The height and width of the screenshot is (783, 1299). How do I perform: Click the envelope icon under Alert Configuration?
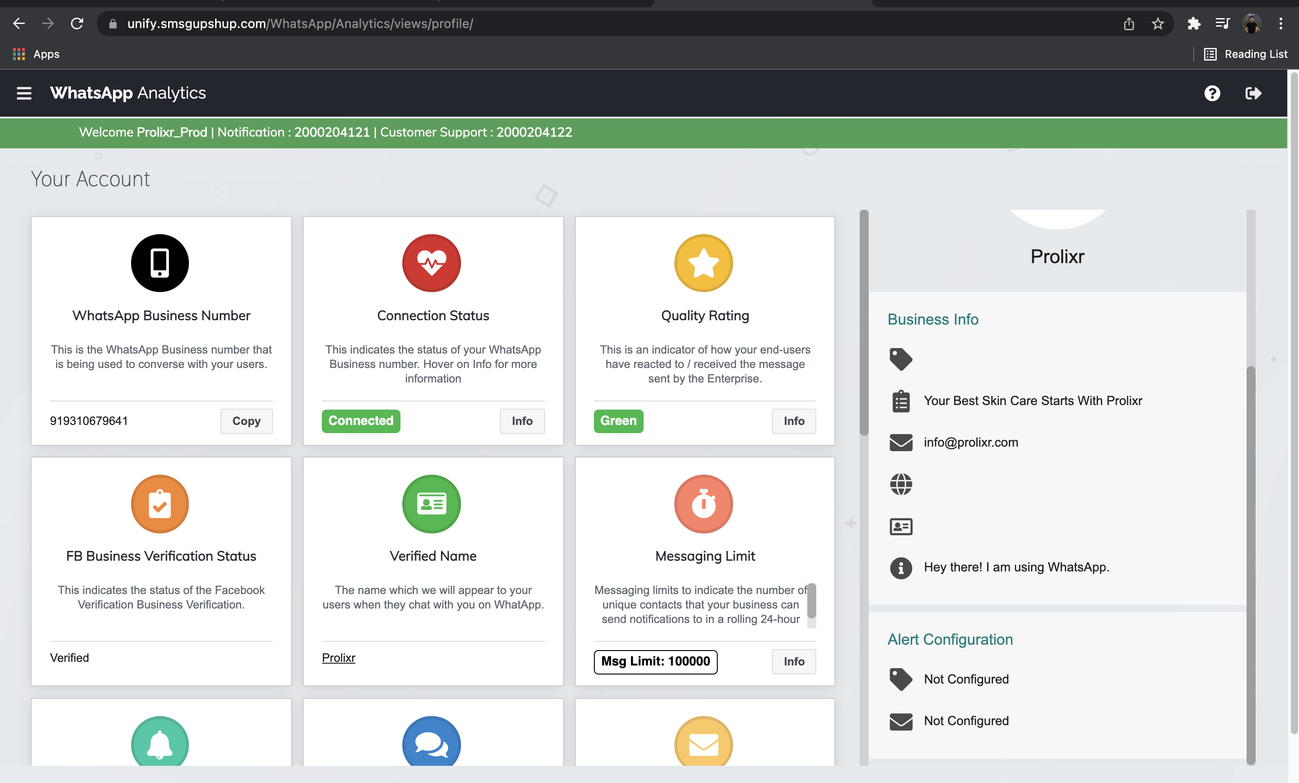tap(901, 722)
